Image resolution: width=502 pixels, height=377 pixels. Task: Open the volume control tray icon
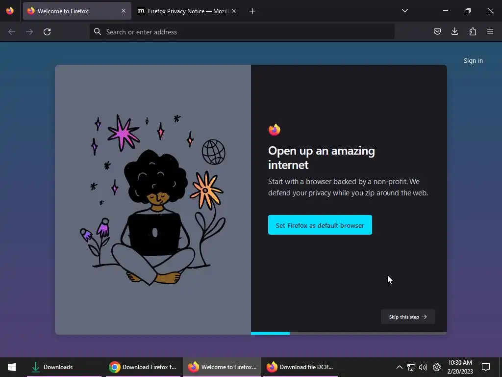coord(423,367)
